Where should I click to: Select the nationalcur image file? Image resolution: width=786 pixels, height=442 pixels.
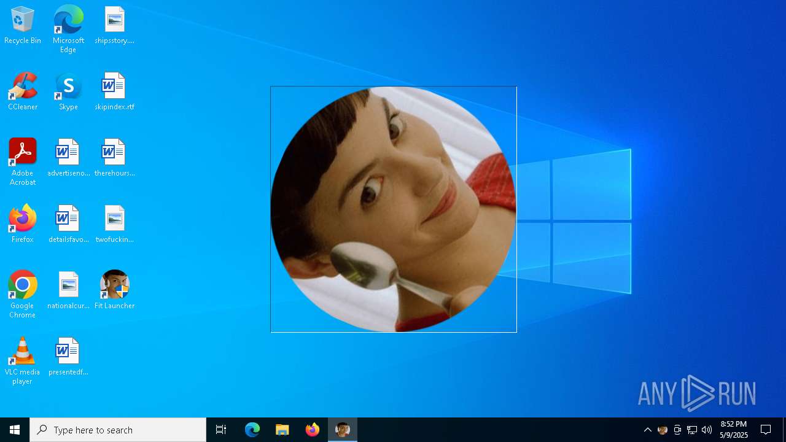(68, 291)
